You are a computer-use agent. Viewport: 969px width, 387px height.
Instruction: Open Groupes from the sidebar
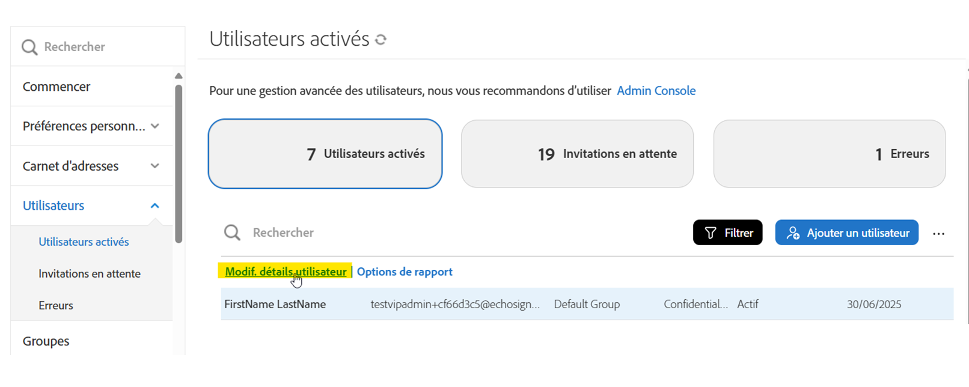[x=46, y=341]
